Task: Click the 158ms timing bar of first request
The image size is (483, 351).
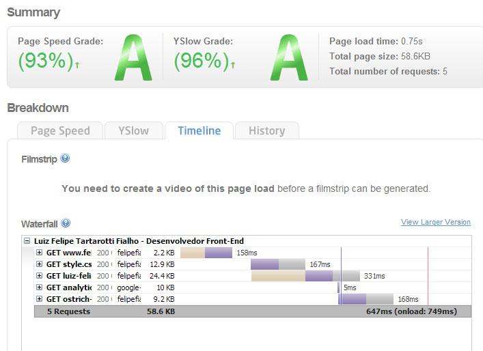Action: point(206,253)
